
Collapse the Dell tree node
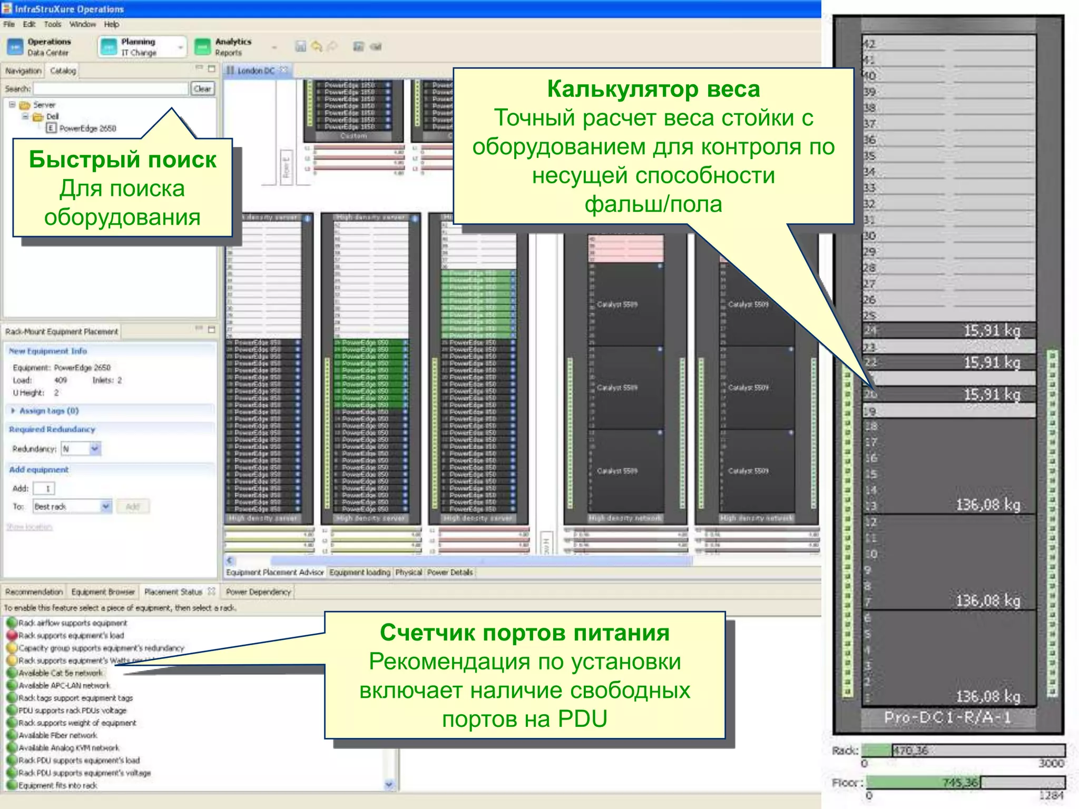coord(25,116)
